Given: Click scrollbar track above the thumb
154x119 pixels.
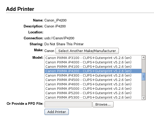Looking at the screenshot, I should click(x=143, y=66).
